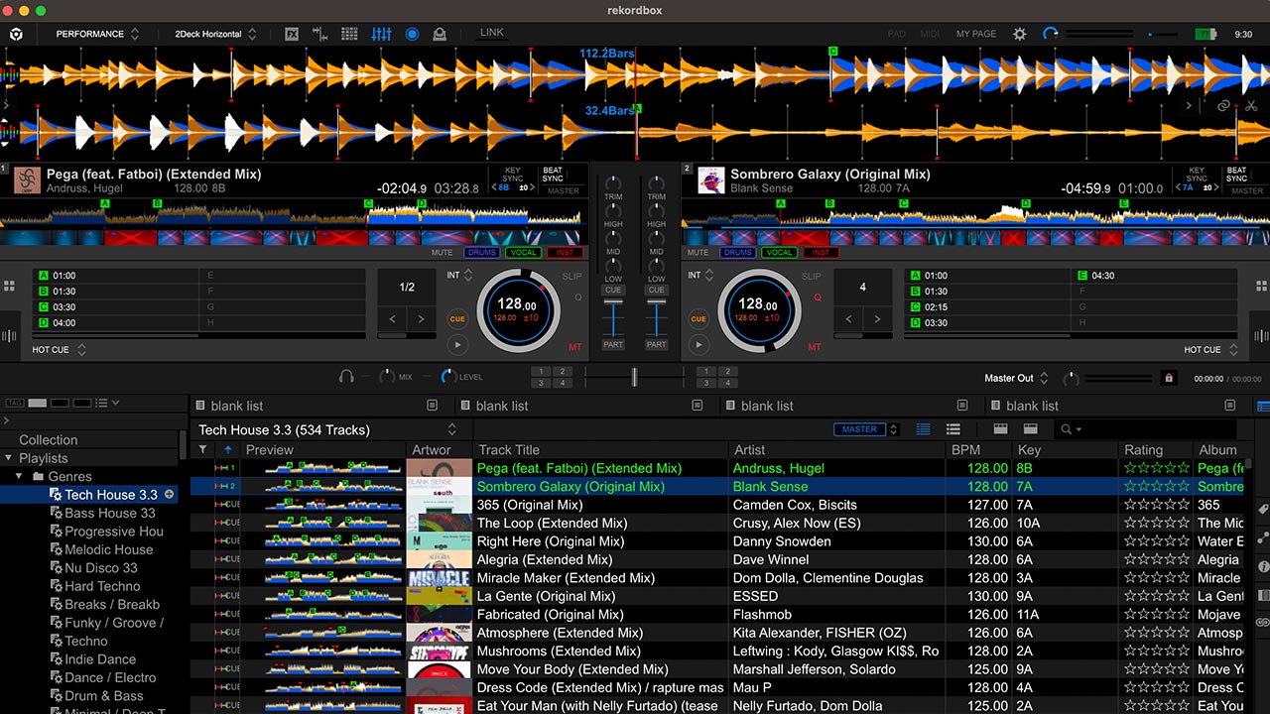
Task: Add playlist next to Tech House 3.3
Action: [x=169, y=494]
